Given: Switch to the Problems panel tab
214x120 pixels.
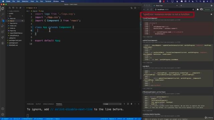Looking at the screenshot, I should coord(30,104).
